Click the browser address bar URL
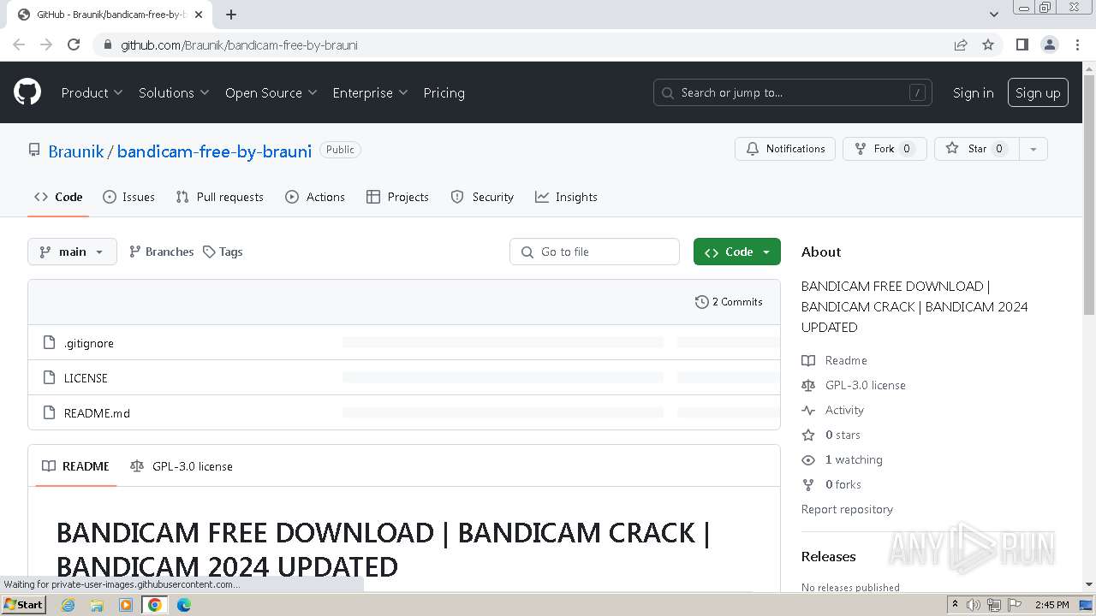 coord(239,44)
